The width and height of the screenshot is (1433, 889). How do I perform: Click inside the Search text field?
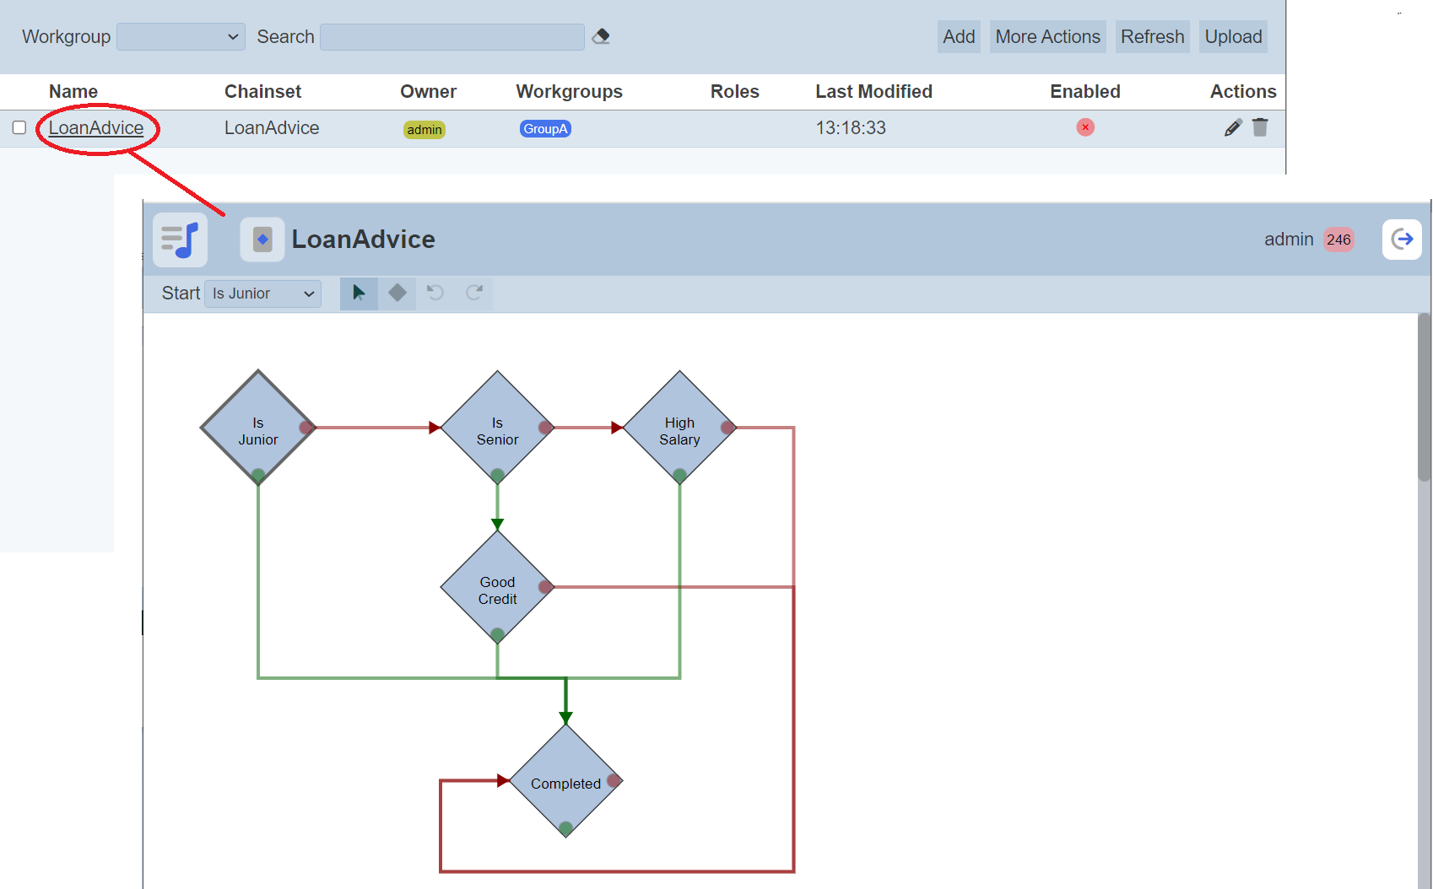pyautogui.click(x=452, y=37)
